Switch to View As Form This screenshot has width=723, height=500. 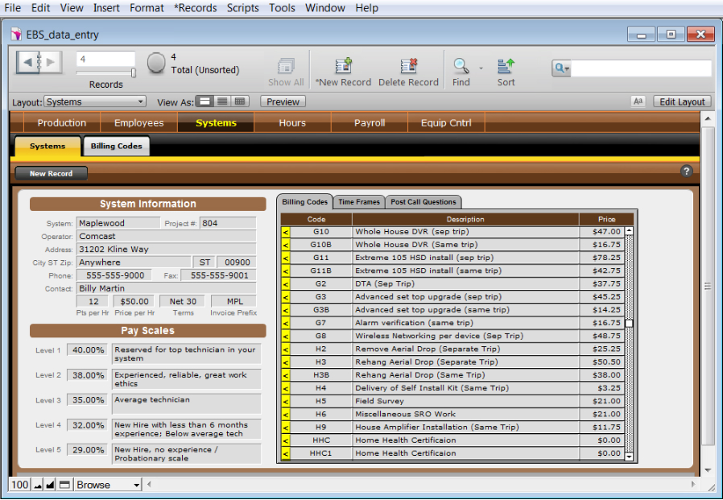205,102
